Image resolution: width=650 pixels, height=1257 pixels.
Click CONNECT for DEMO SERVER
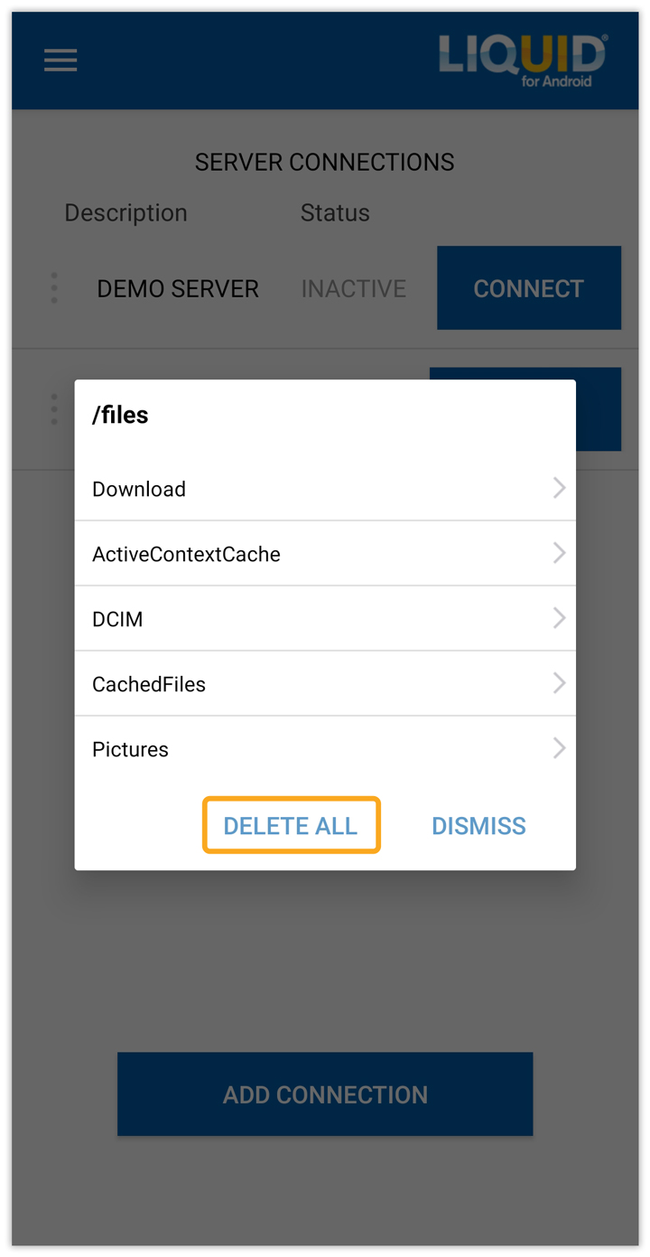point(529,288)
